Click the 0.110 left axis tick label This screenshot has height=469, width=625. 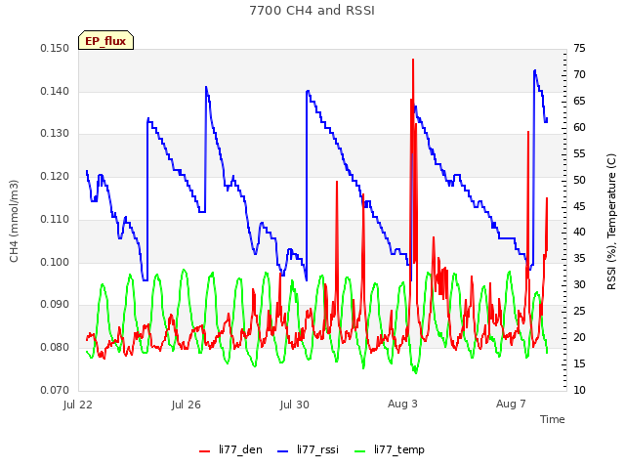(x=55, y=219)
